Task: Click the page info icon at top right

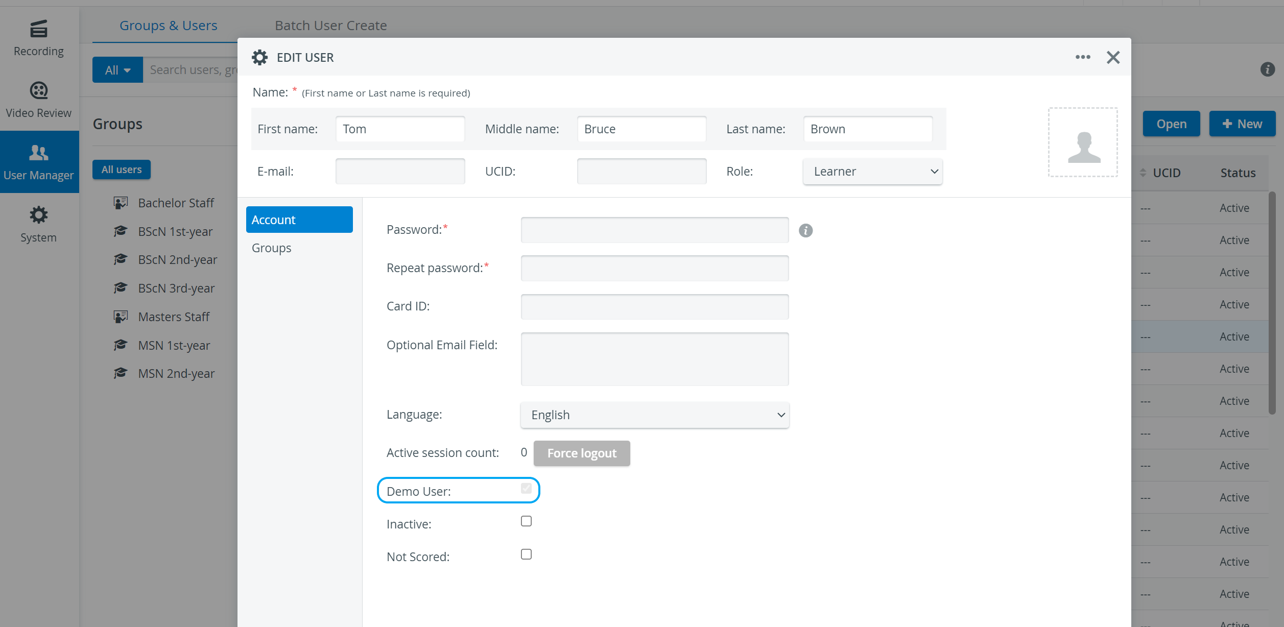Action: coord(1267,69)
